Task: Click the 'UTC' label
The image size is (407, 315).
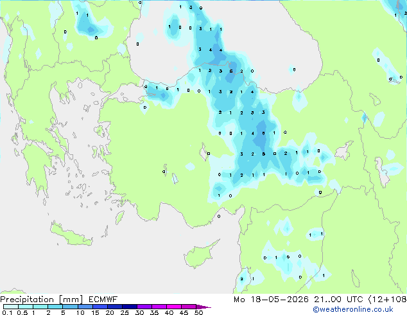Action: (x=355, y=300)
